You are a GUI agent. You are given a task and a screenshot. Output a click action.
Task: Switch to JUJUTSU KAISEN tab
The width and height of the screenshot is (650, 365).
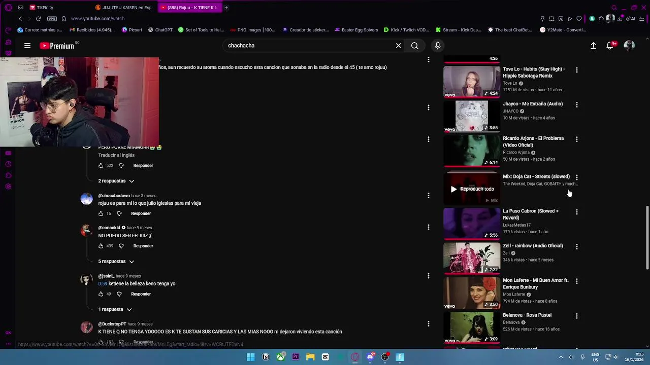tap(124, 8)
